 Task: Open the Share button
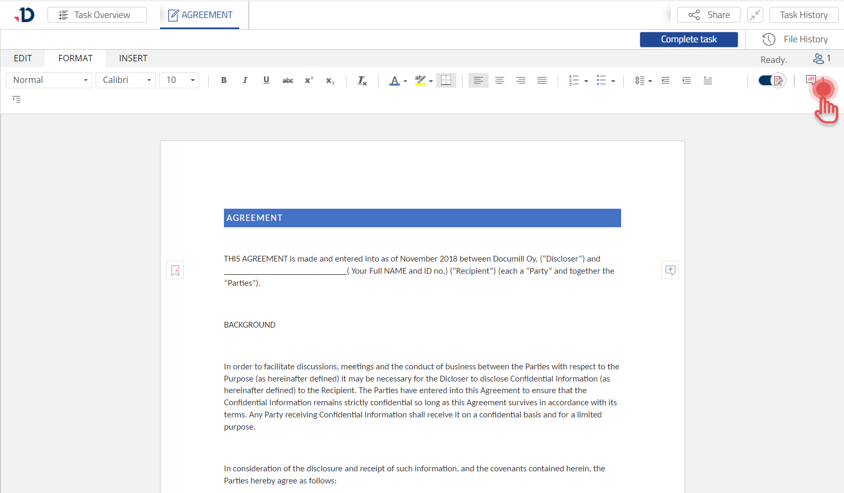point(708,15)
